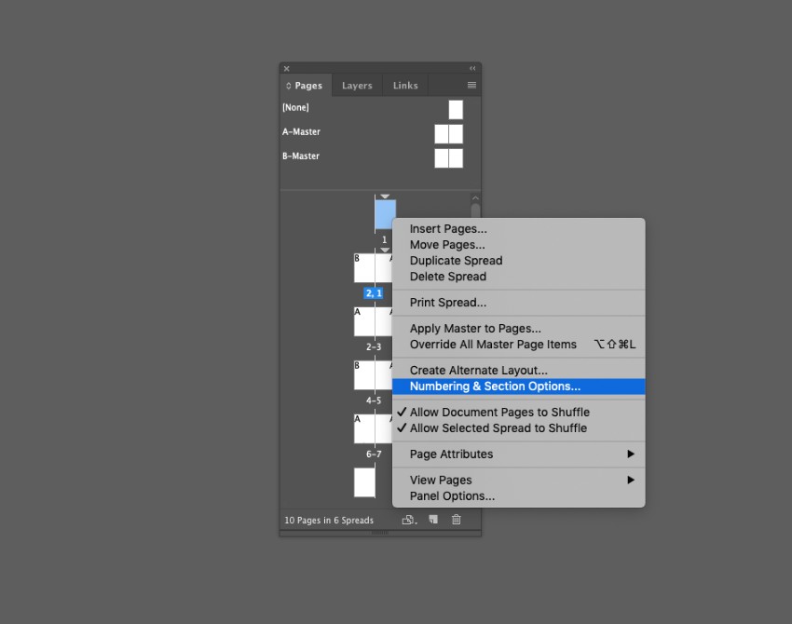The image size is (792, 624).
Task: Expand the View Pages submenu
Action: coord(518,481)
